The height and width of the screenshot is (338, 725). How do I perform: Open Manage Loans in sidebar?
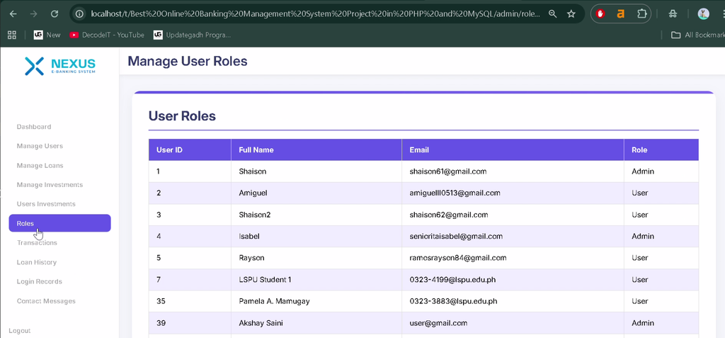[40, 165]
